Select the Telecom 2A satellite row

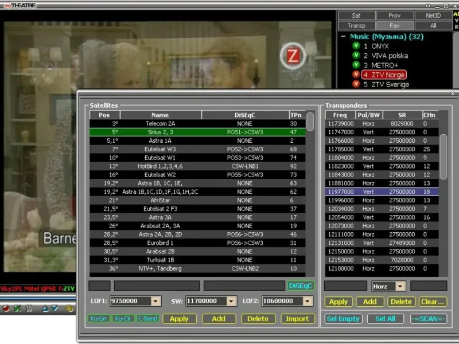[x=197, y=123]
